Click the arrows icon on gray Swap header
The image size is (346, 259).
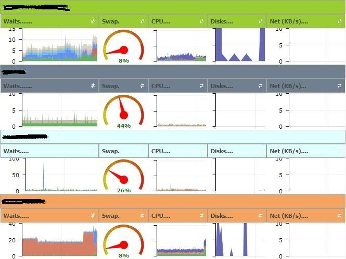pyautogui.click(x=142, y=86)
